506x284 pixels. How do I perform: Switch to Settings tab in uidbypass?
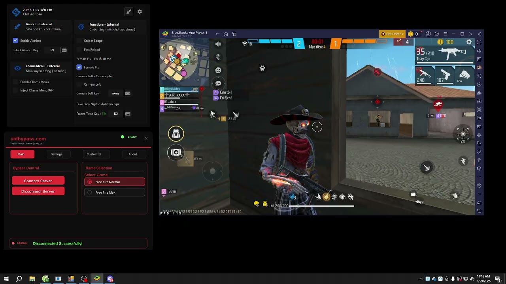click(58, 154)
